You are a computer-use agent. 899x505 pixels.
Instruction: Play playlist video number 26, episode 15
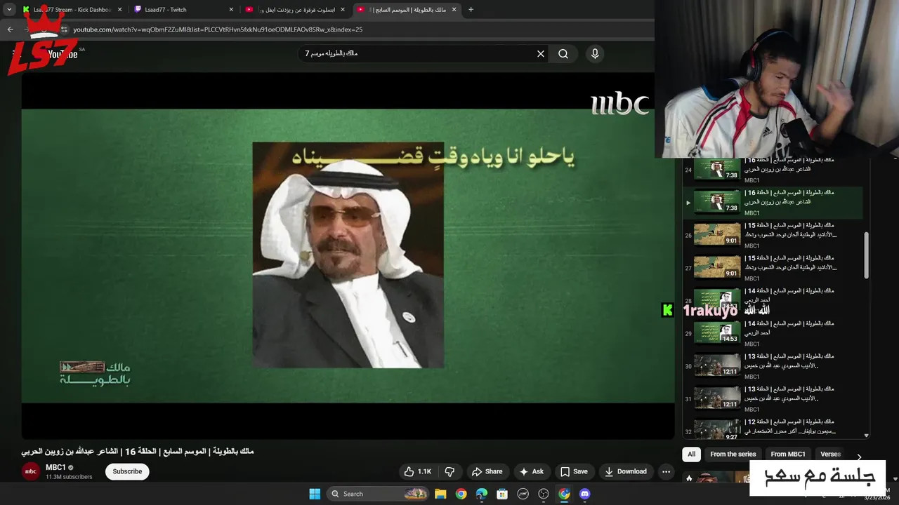[717, 234]
